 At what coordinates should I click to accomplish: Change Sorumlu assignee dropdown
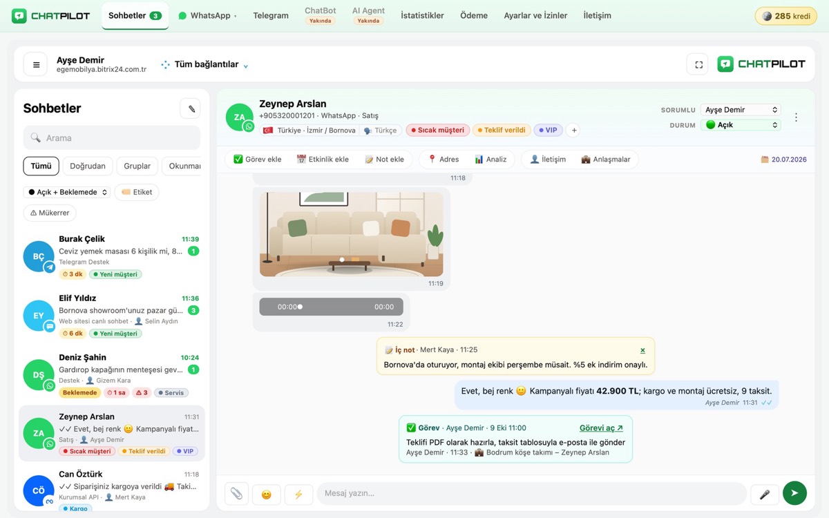tap(741, 110)
